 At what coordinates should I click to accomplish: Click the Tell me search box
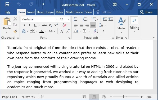coord(105,12)
